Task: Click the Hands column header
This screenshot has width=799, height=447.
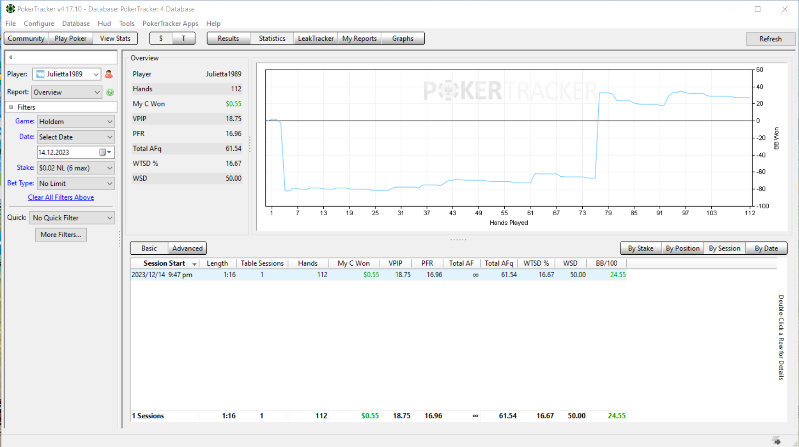Action: coord(308,263)
